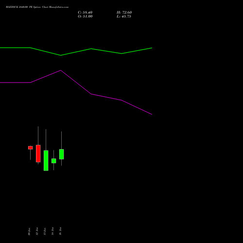Click the low value 'L: 45.75'
The image size is (243, 243).
(x=124, y=17)
